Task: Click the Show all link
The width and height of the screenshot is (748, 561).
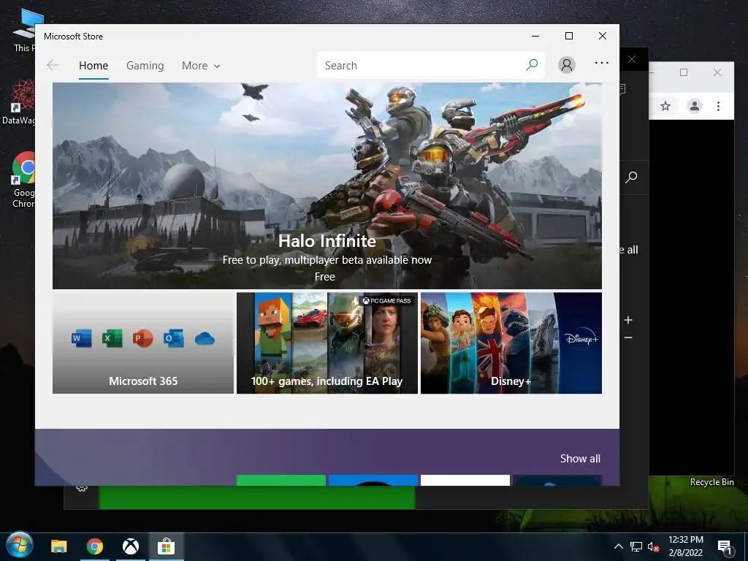Action: (x=580, y=459)
